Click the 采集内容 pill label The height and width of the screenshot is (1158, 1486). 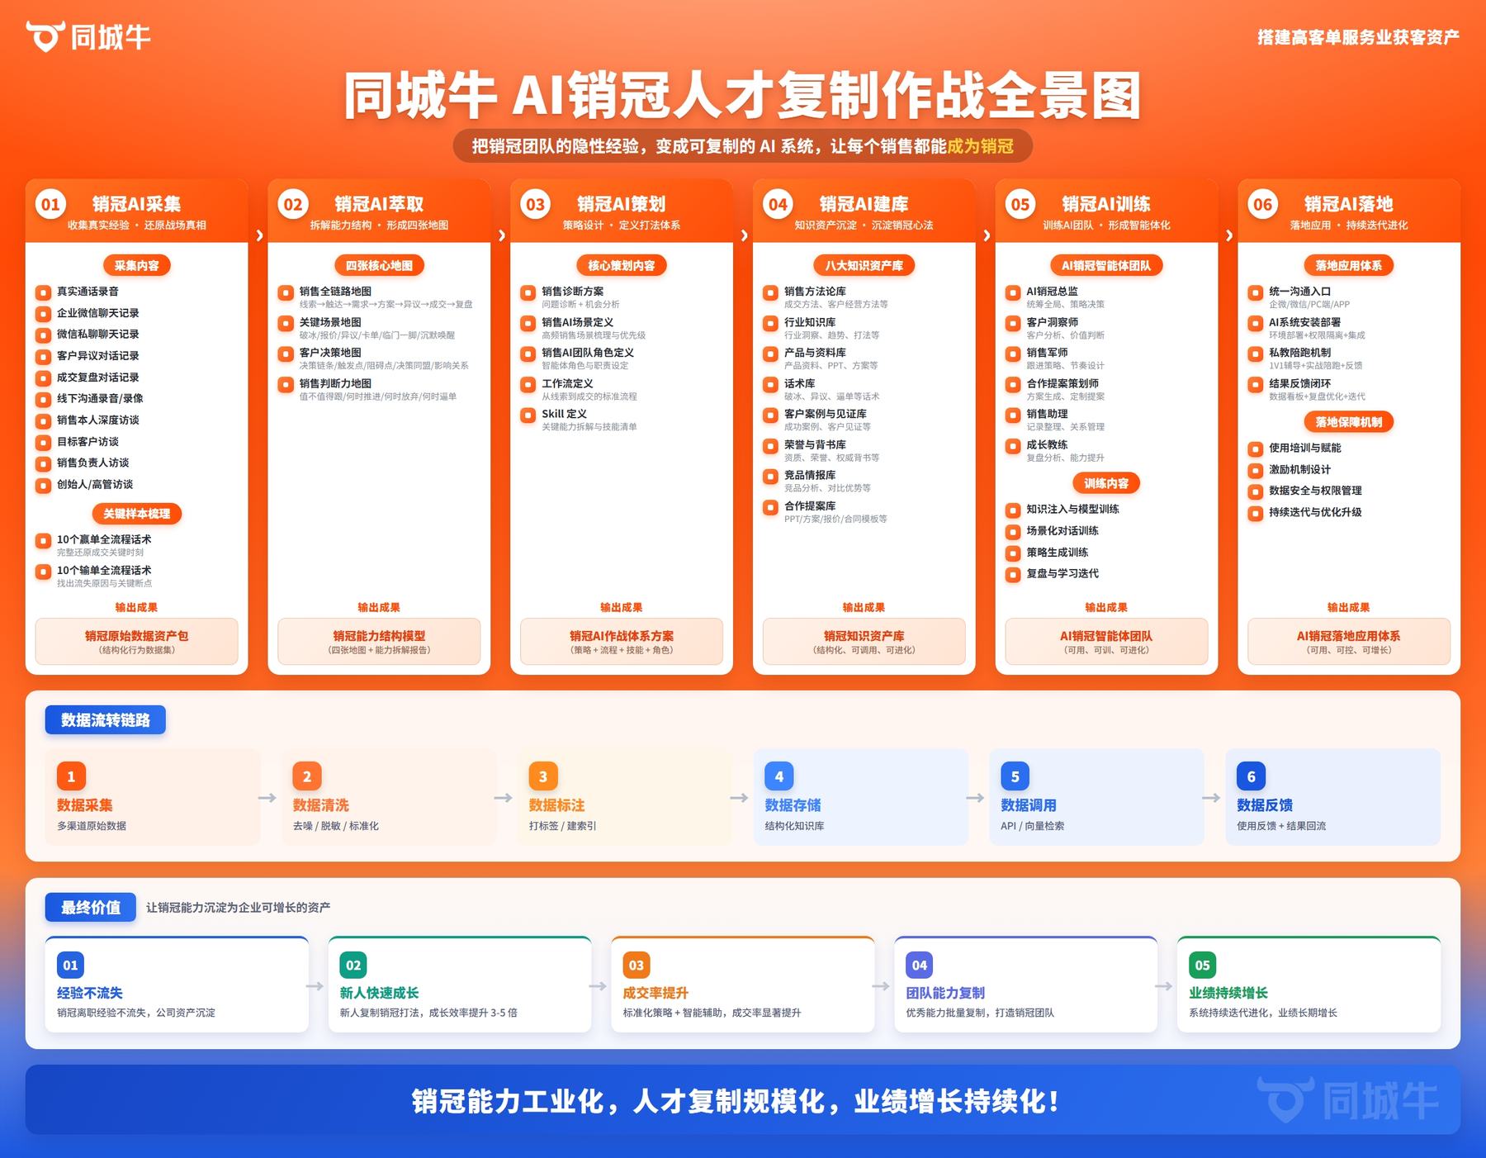pyautogui.click(x=137, y=265)
